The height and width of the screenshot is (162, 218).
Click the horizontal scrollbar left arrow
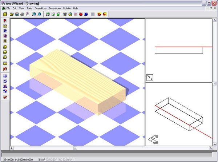click(12, 148)
